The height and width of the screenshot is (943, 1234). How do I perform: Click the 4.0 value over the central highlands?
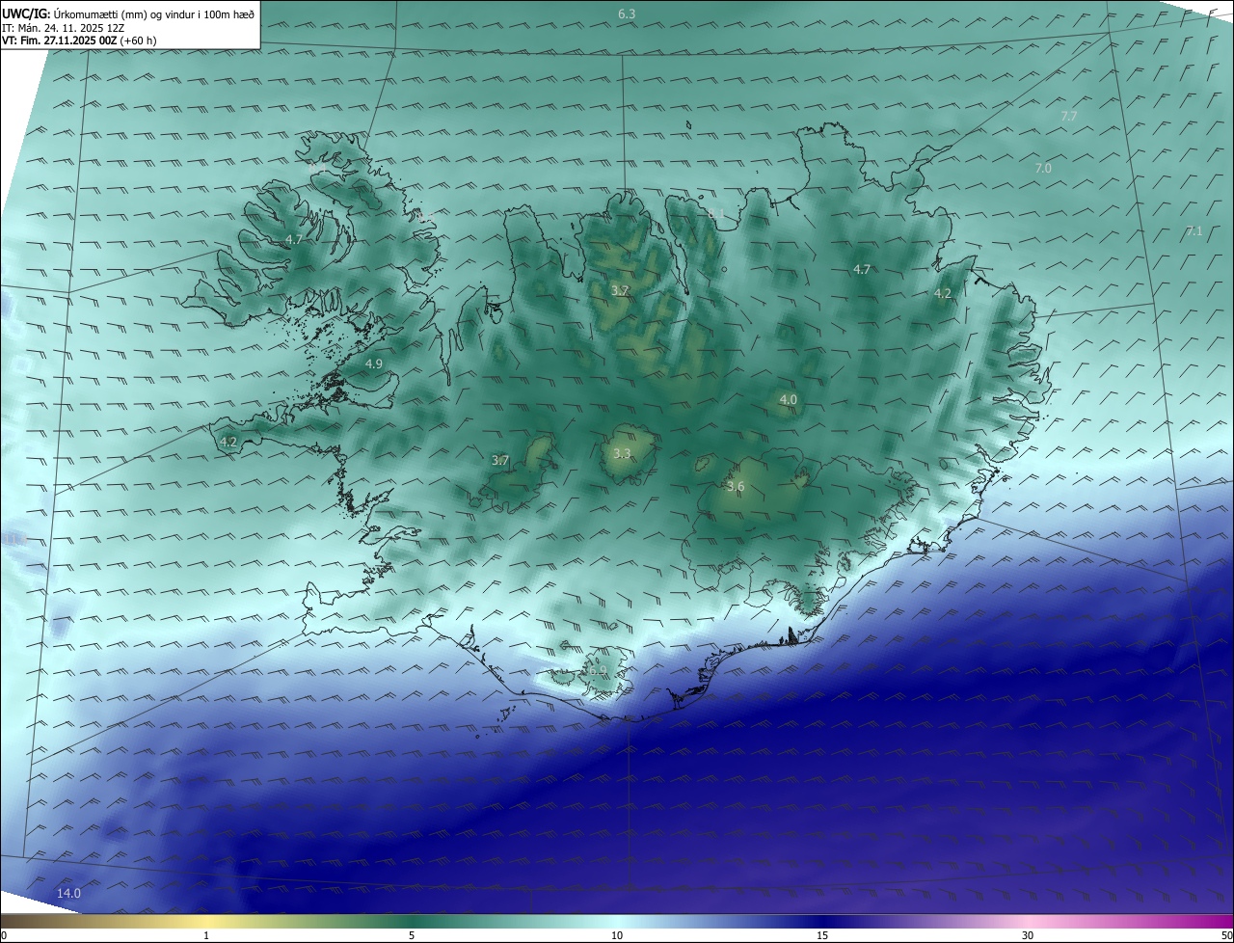[x=789, y=399]
